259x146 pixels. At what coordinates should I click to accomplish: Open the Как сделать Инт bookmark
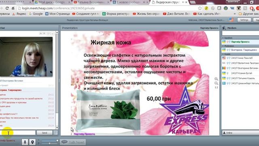coord(207,14)
